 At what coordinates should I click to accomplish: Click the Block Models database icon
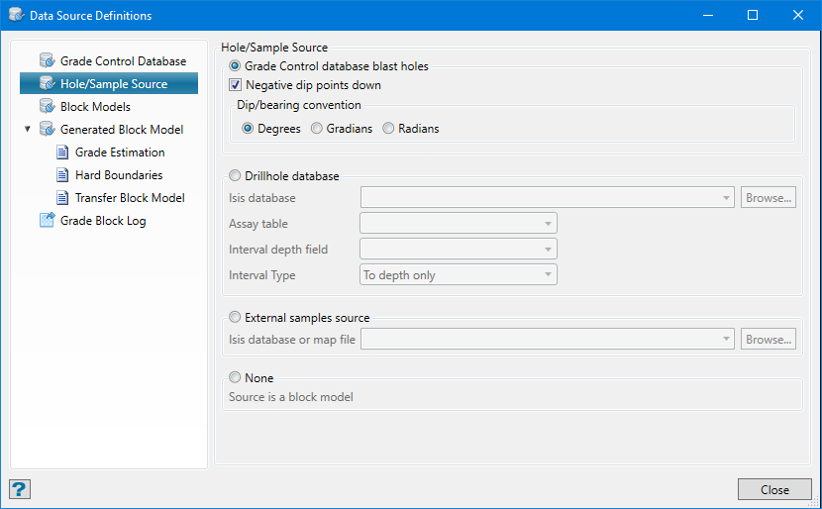tap(47, 107)
